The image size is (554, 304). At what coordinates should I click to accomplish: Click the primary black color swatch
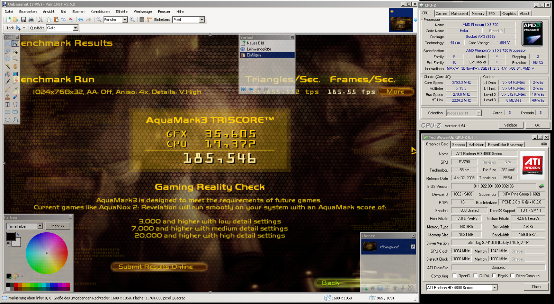point(10,236)
